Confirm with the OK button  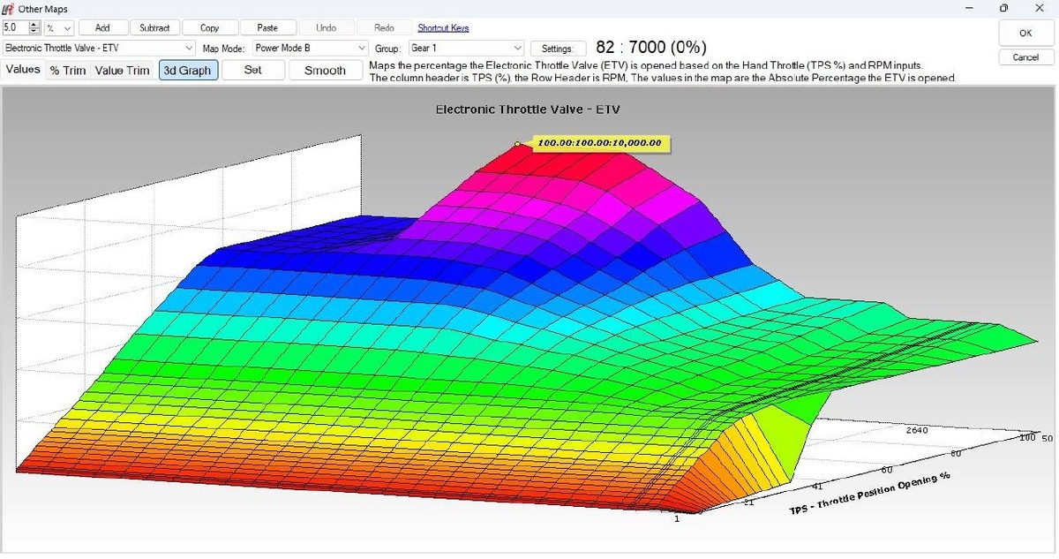1025,33
